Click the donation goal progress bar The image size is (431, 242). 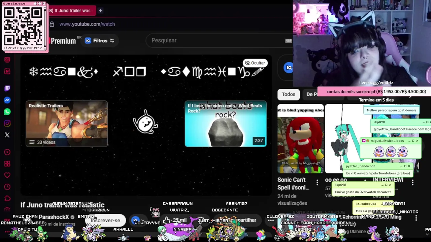pyautogui.click(x=374, y=91)
